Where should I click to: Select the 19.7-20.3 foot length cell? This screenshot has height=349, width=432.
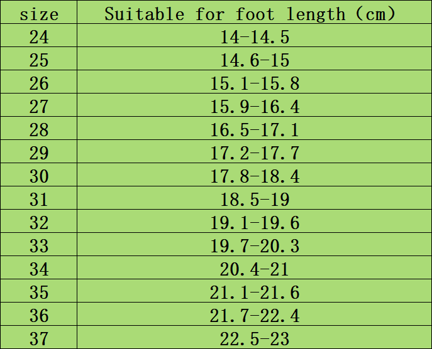coord(254,246)
